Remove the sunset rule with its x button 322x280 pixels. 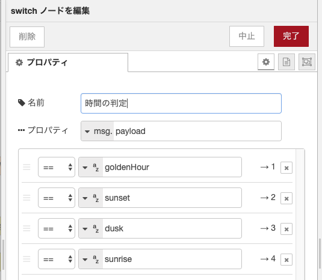pyautogui.click(x=286, y=198)
